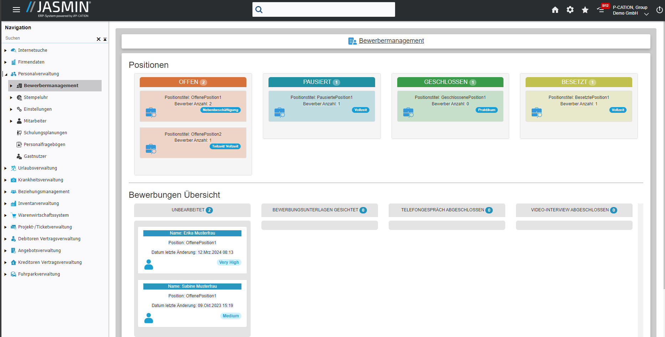Click the top search input field
Image resolution: width=665 pixels, height=337 pixels.
coord(328,10)
